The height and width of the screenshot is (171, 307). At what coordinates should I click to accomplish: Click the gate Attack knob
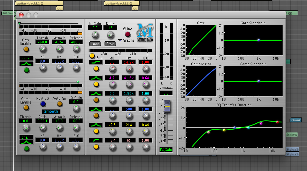coord(60,49)
